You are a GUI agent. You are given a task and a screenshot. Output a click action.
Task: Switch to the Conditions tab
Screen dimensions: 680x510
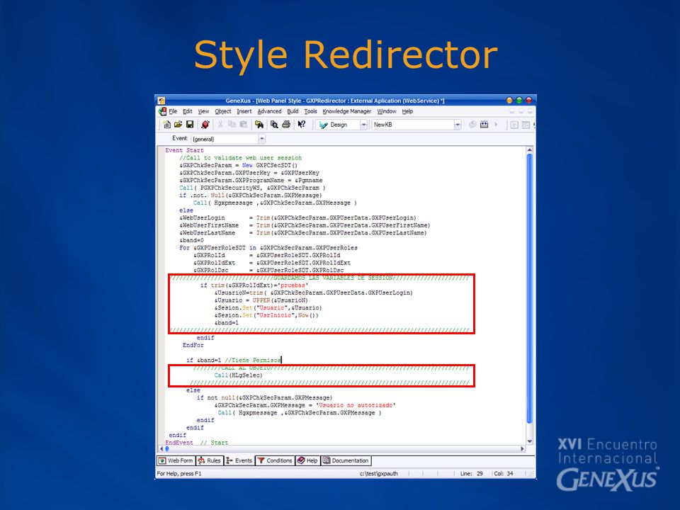click(x=275, y=460)
